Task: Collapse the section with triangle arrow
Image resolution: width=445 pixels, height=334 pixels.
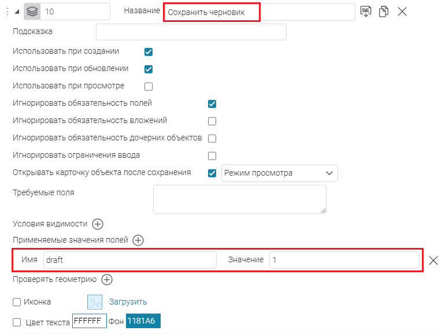Action: point(17,12)
